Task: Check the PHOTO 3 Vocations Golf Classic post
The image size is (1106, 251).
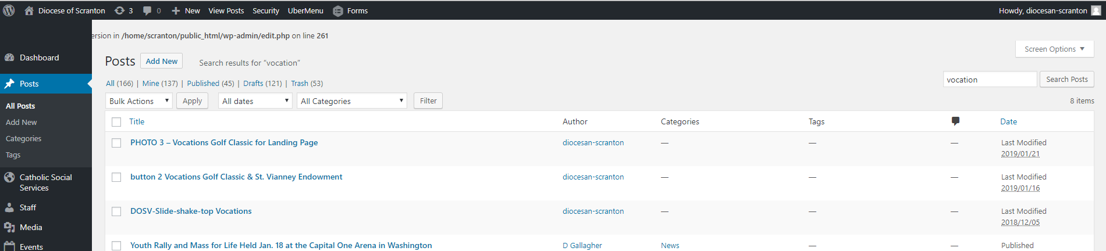Action: pos(116,143)
